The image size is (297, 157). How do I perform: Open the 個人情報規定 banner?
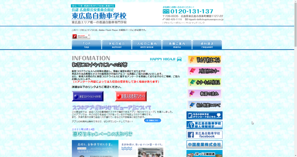tap(204, 125)
